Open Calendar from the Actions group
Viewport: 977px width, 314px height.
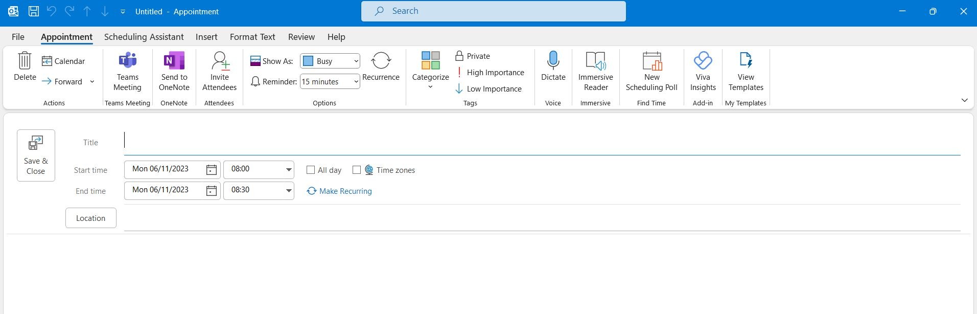[x=63, y=61]
